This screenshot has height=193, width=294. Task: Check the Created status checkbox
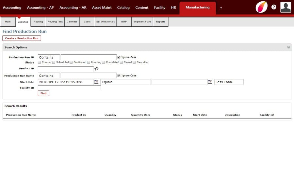[40, 62]
